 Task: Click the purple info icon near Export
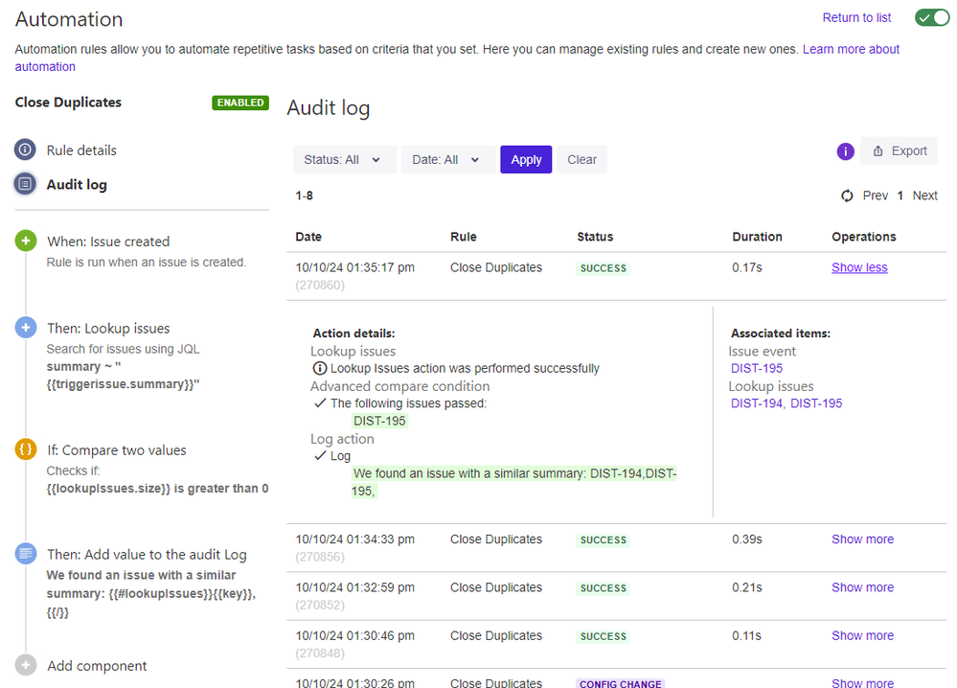pos(845,150)
